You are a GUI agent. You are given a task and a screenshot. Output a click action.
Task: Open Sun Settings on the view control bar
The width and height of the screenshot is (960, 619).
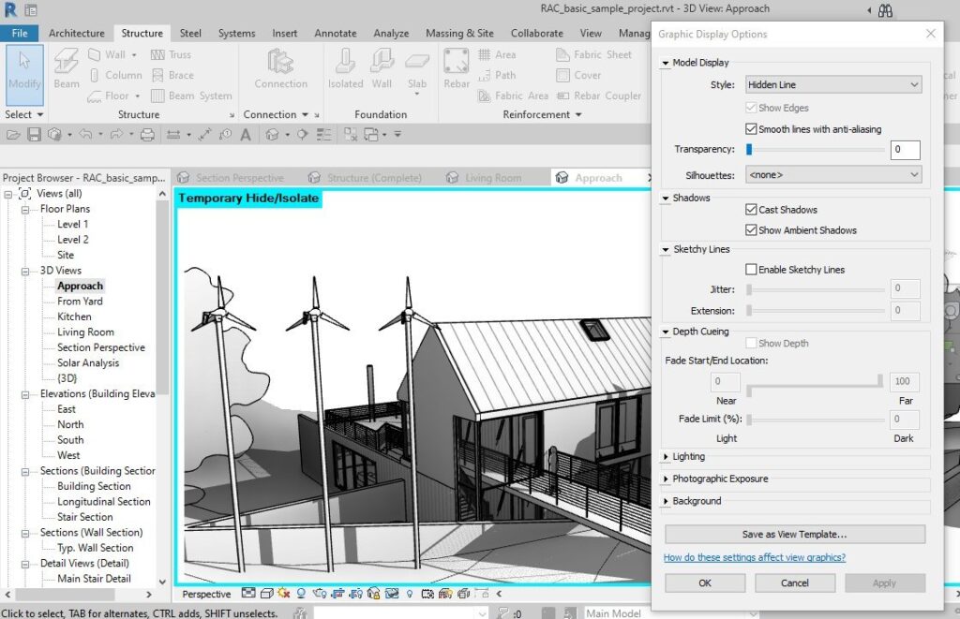coord(282,594)
